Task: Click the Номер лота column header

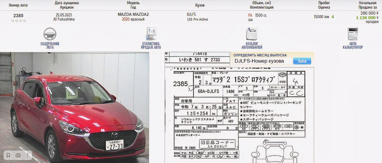Action: pyautogui.click(x=18, y=5)
